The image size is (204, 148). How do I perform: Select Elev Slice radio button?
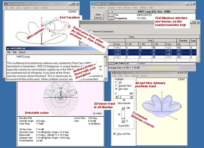click(116, 89)
